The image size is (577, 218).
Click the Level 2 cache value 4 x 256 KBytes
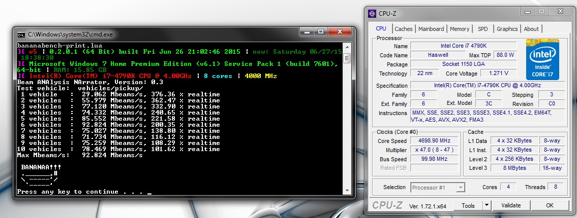[x=514, y=159]
